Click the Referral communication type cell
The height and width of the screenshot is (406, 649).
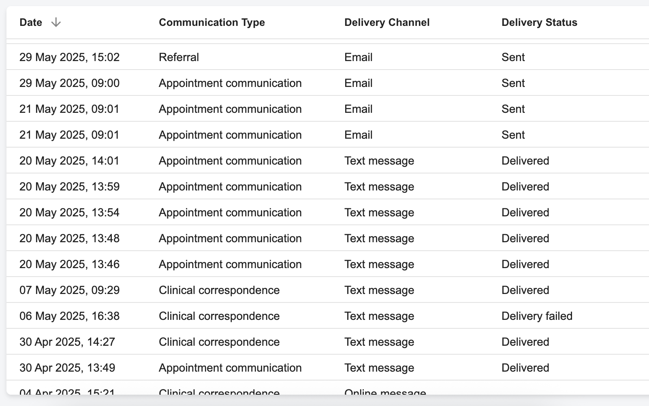coord(179,57)
